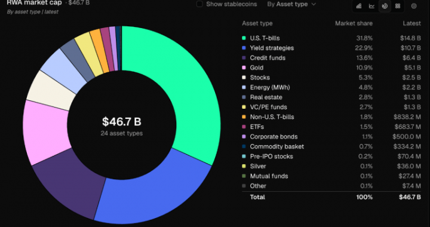Open the By Asset type dropdown
The image size is (430, 227).
291,4
